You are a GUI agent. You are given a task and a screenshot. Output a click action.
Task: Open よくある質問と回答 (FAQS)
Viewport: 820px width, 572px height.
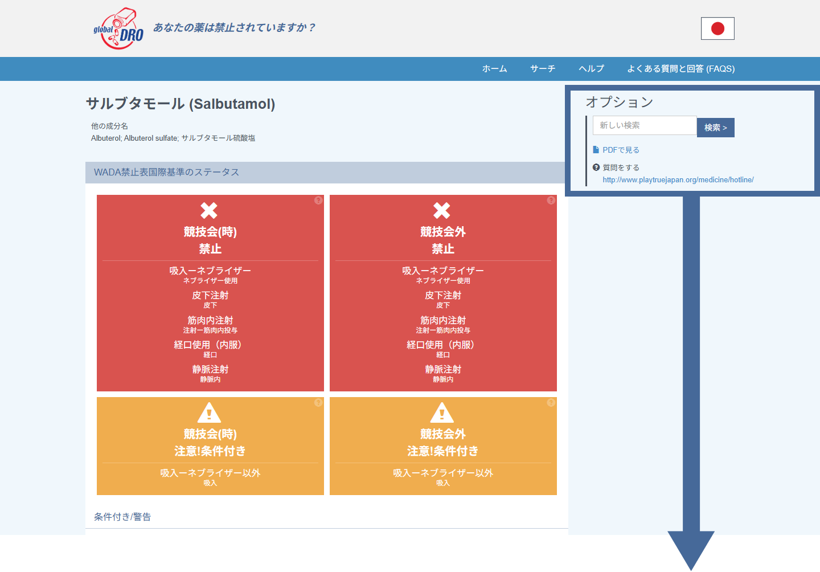(x=681, y=68)
